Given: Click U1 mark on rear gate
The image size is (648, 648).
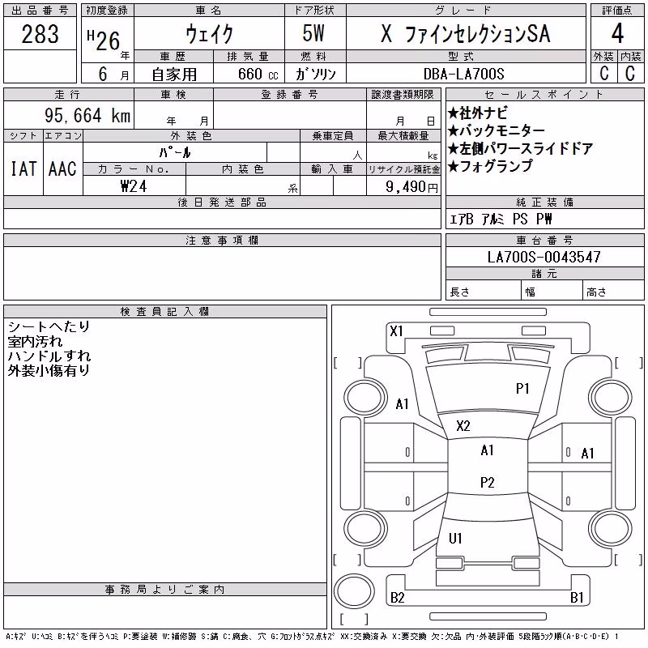Looking at the screenshot, I should [x=455, y=538].
